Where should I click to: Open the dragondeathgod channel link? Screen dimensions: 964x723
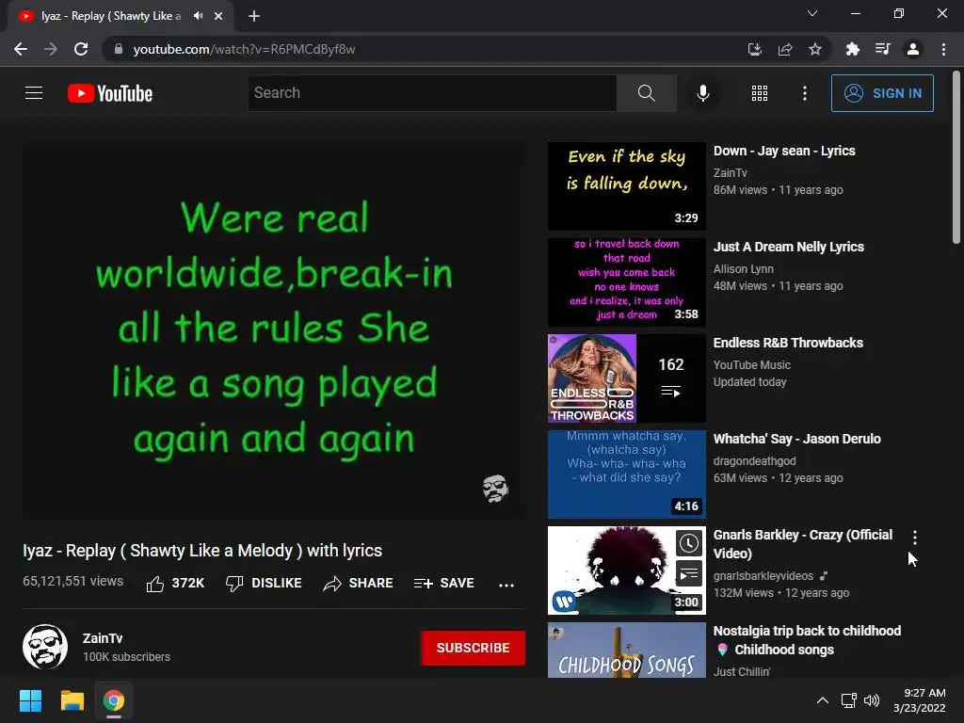754,461
